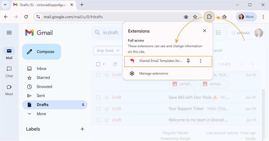Click the diamond icon in the address bar
Image resolution: width=269 pixels, height=141 pixels.
(x=186, y=17)
